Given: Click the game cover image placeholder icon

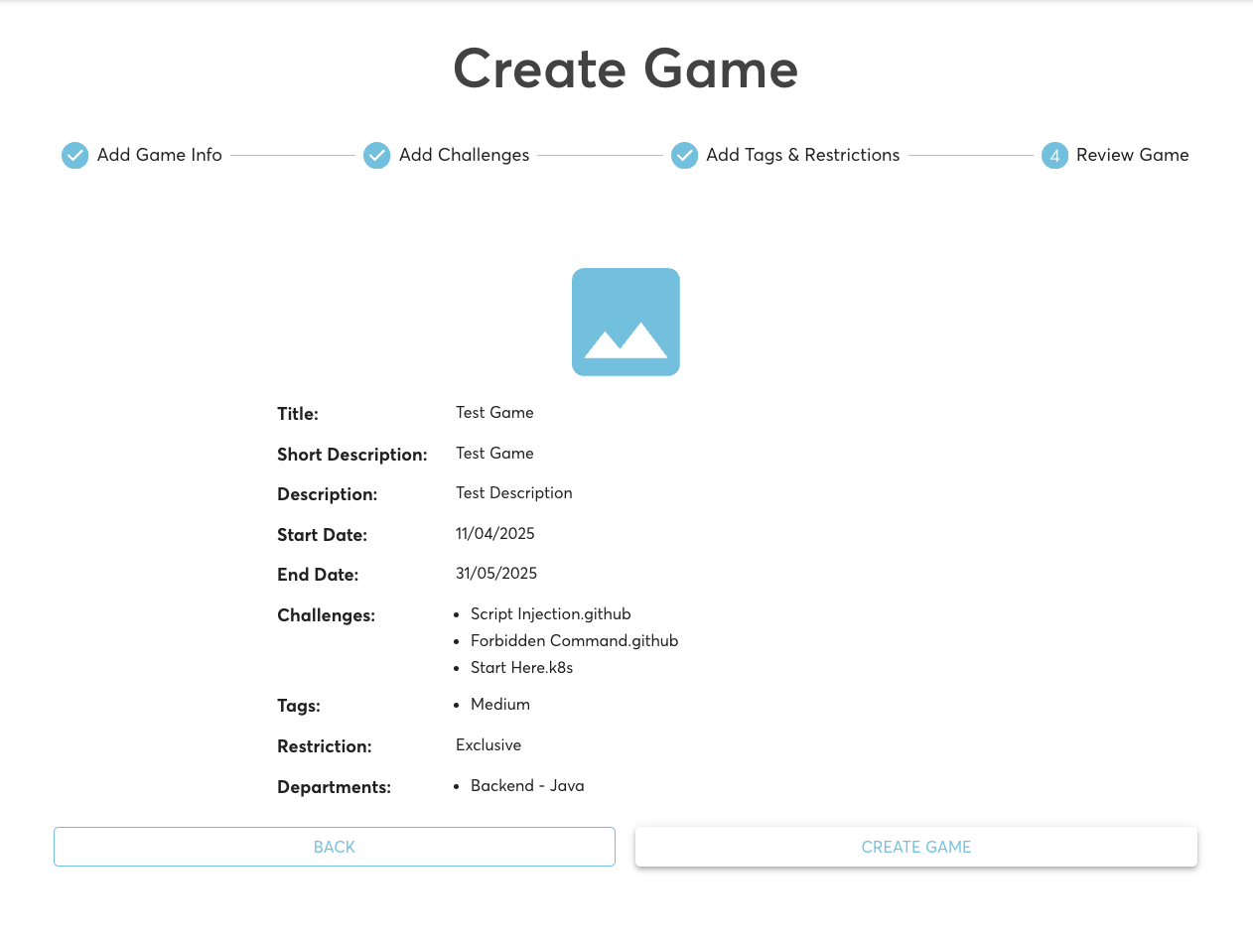Looking at the screenshot, I should (x=626, y=321).
